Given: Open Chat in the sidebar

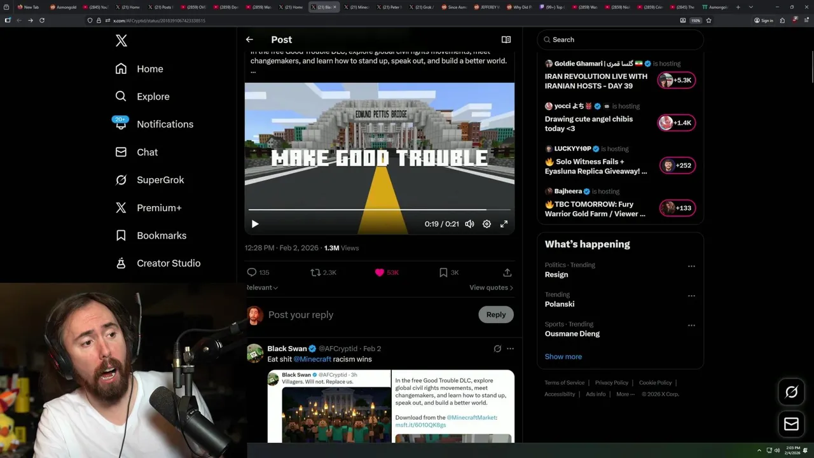Looking at the screenshot, I should point(136,152).
